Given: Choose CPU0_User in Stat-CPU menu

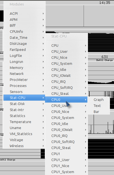Looking at the screenshot, I should click(66, 106).
